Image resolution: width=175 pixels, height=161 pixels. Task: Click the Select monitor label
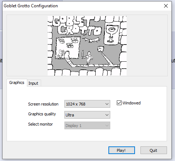coord(40,124)
